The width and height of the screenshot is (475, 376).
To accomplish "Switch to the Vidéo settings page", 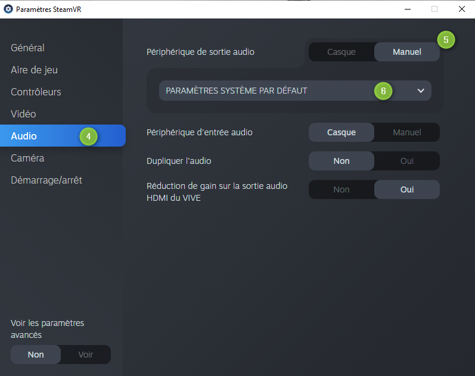I will 23,114.
